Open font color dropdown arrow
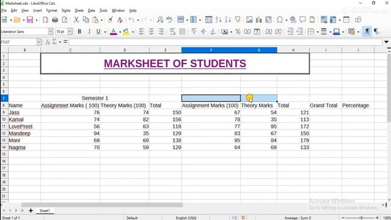Image resolution: width=391 pixels, height=220 pixels. coord(120,32)
